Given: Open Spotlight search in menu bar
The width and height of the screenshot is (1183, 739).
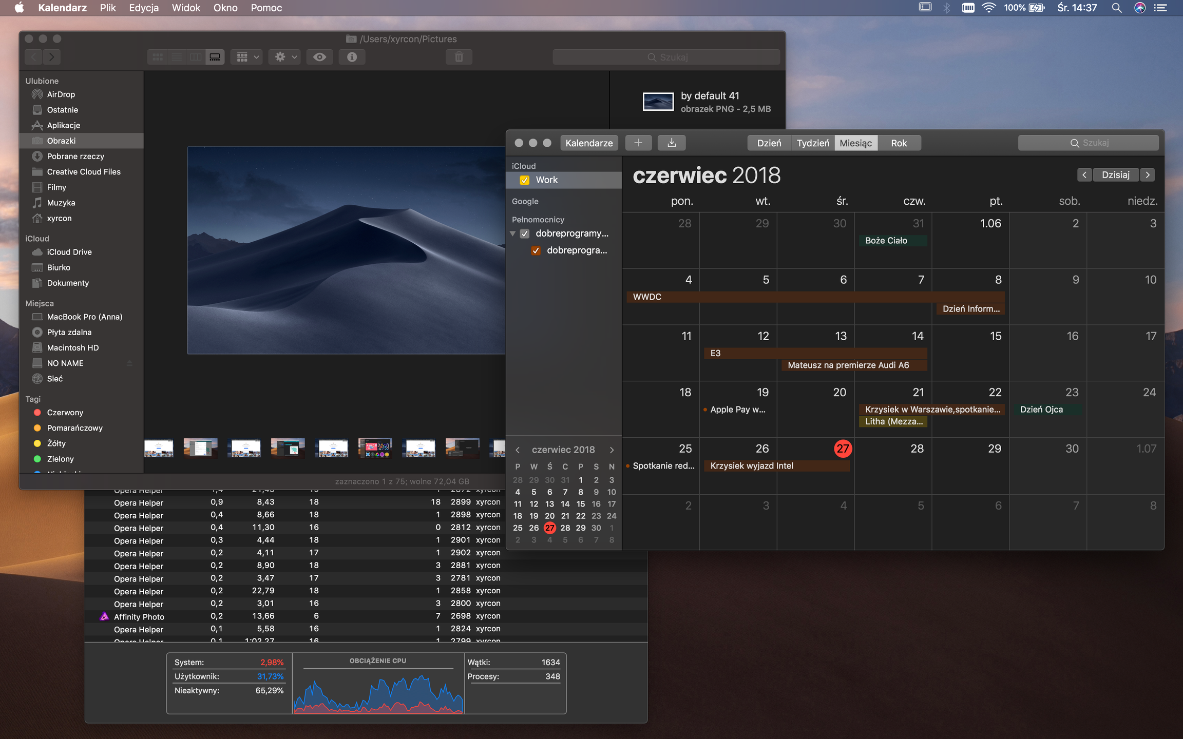Looking at the screenshot, I should tap(1116, 8).
